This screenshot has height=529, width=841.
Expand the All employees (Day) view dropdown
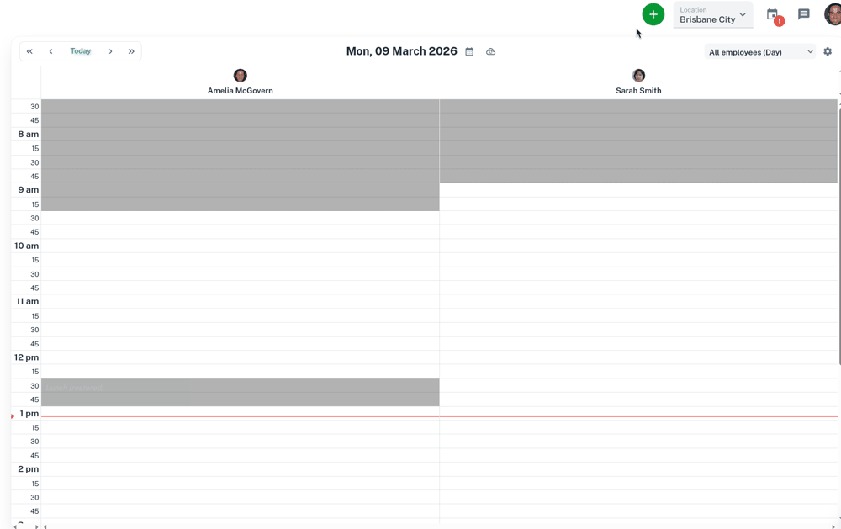coord(760,52)
